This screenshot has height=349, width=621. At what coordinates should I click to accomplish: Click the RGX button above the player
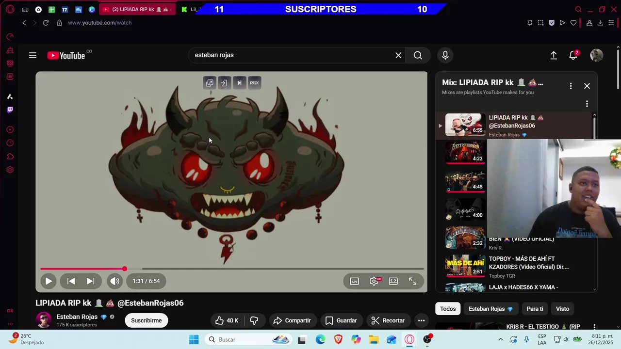click(254, 83)
